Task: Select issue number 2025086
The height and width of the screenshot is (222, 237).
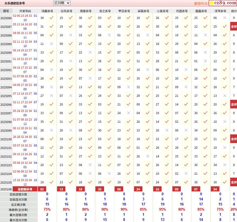Action: coord(6,18)
